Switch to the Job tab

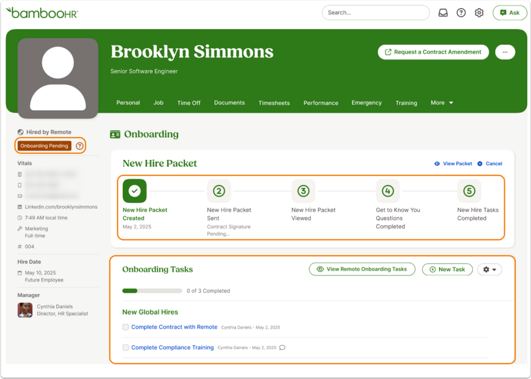coord(158,103)
